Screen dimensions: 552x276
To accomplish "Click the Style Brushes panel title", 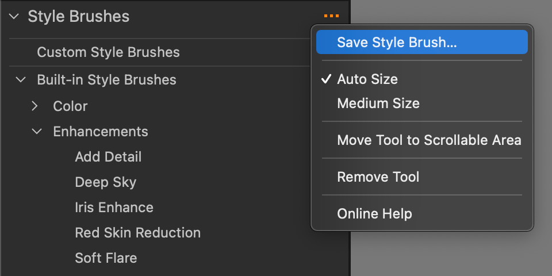I will 79,16.
